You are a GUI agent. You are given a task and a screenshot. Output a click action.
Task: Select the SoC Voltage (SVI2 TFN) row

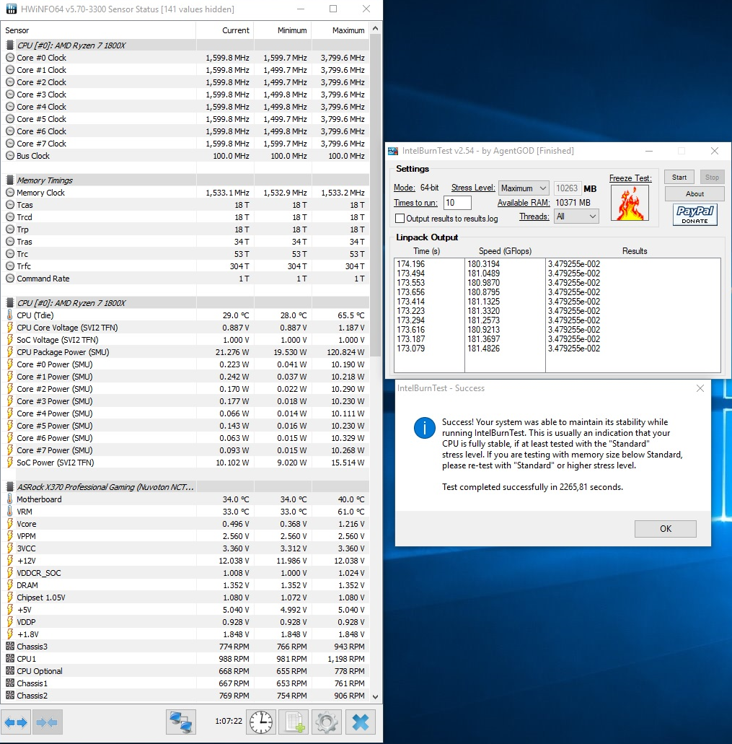click(185, 340)
